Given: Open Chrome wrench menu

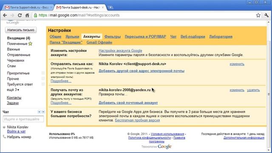Looking at the screenshot, I should click(x=266, y=15).
